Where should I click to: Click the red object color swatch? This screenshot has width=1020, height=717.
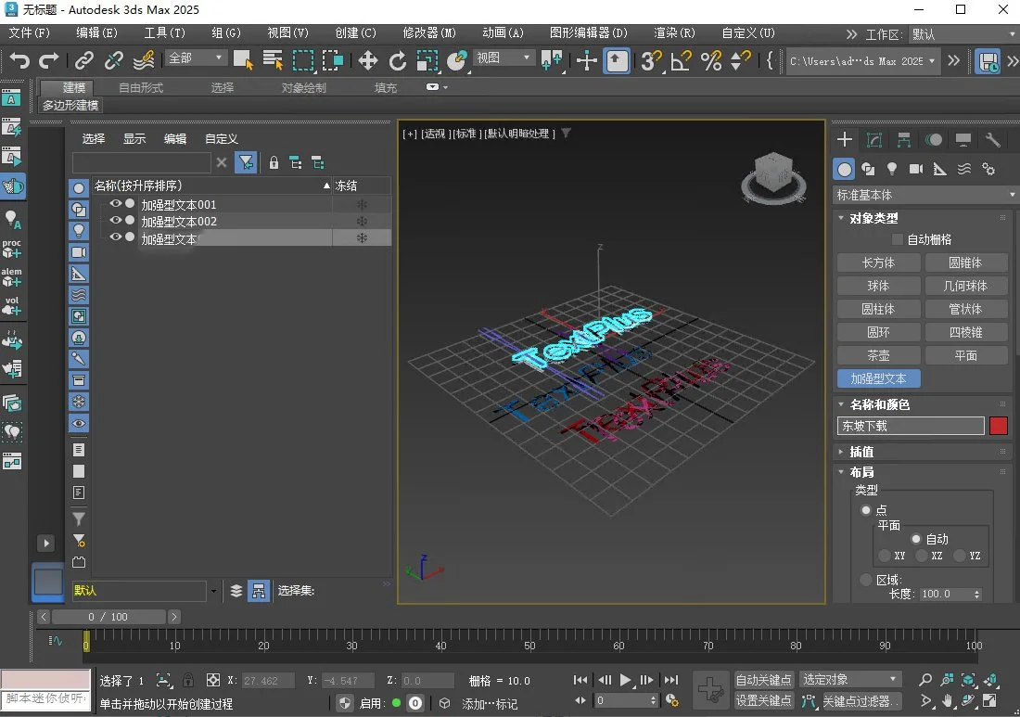[x=999, y=426]
